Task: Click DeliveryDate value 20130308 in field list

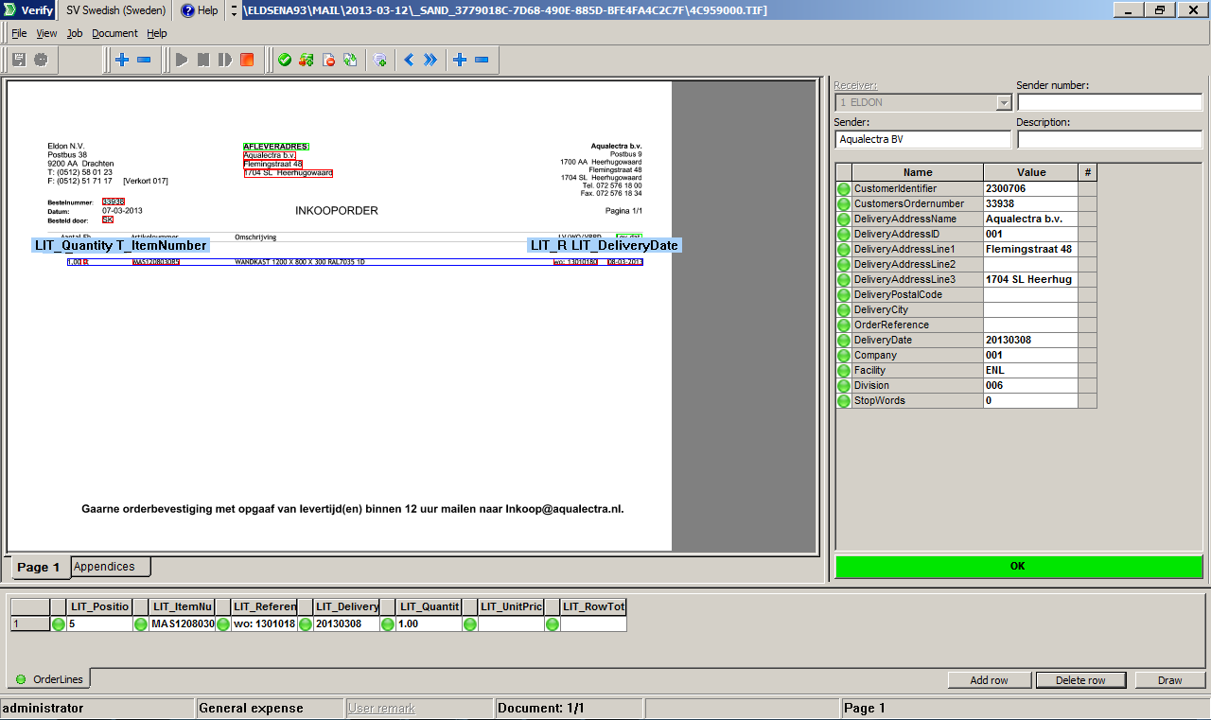Action: click(1030, 340)
